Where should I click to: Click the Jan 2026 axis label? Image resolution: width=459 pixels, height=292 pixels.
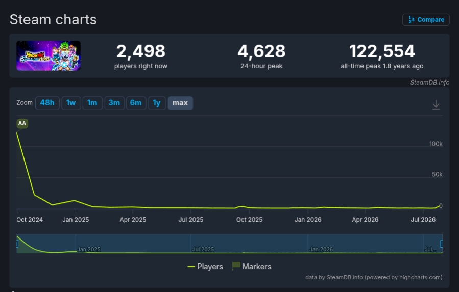click(308, 220)
